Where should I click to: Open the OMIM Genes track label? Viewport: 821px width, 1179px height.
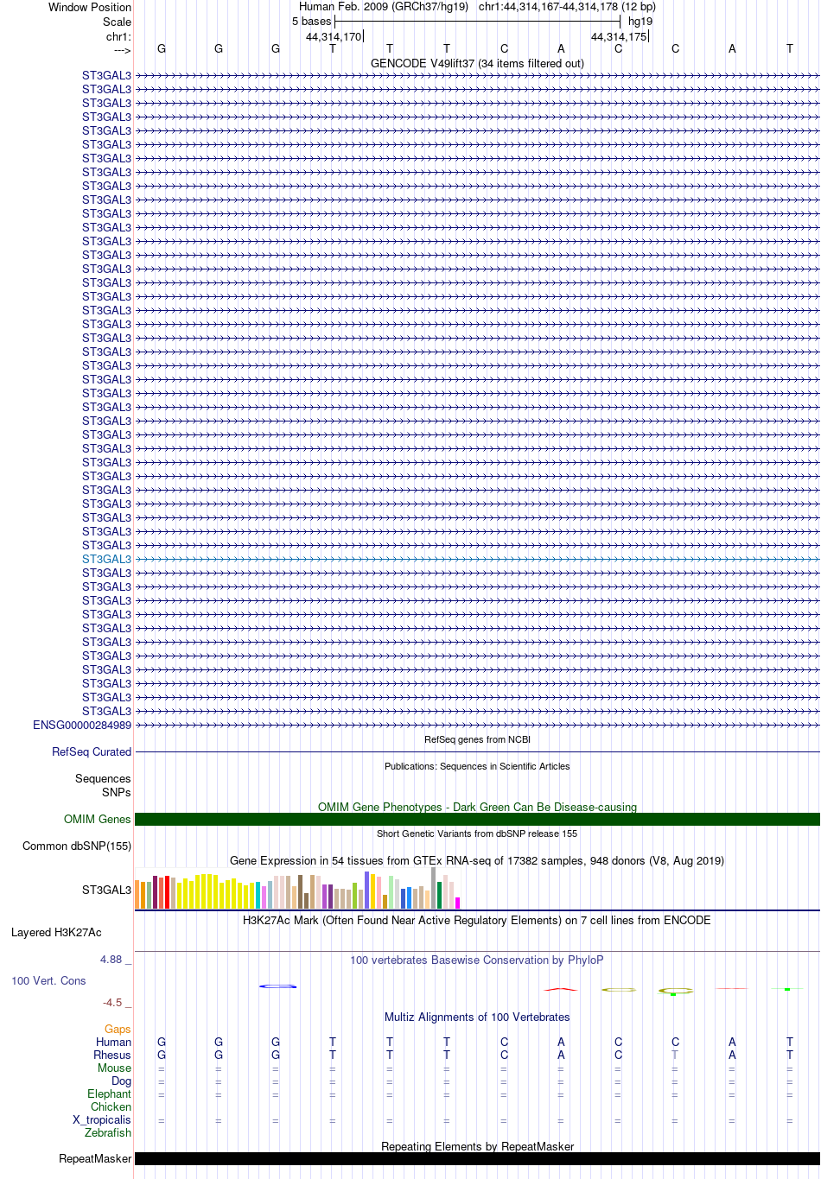click(x=98, y=819)
